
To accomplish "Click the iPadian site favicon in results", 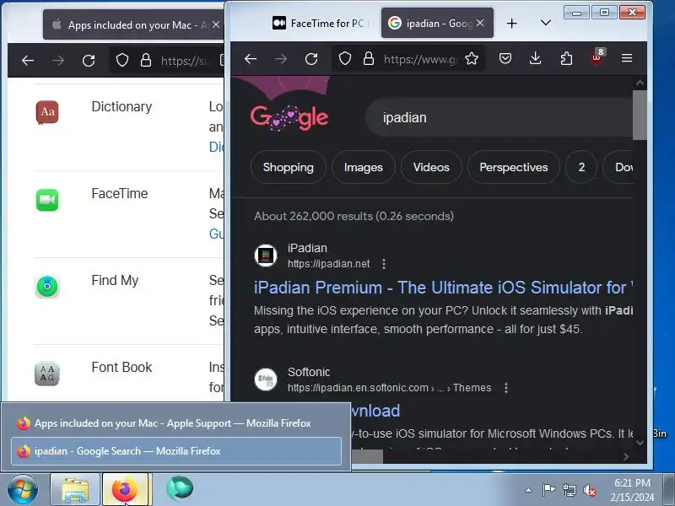I will tap(266, 256).
